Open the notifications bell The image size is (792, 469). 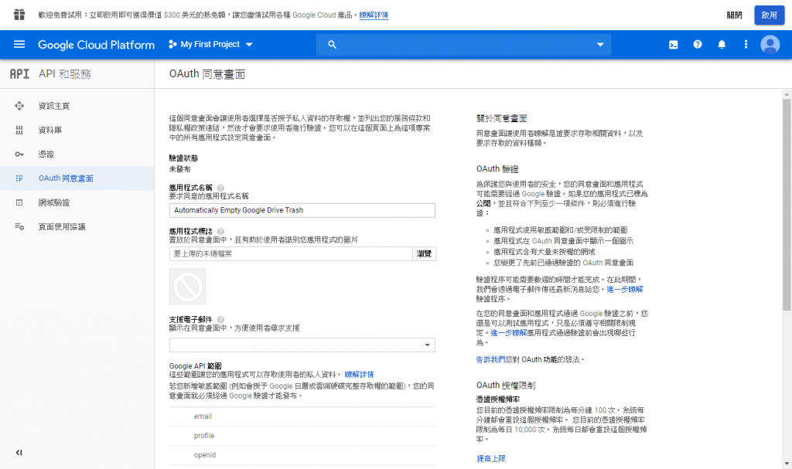tap(722, 44)
